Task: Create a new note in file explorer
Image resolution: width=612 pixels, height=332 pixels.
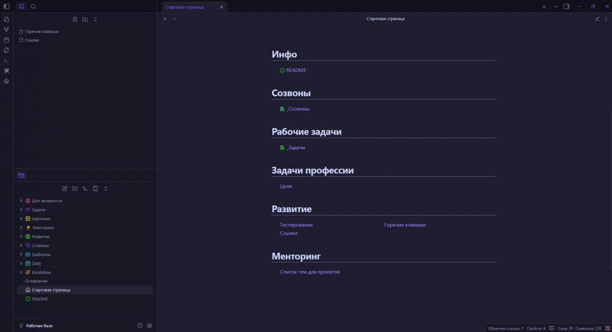Action: tap(65, 189)
